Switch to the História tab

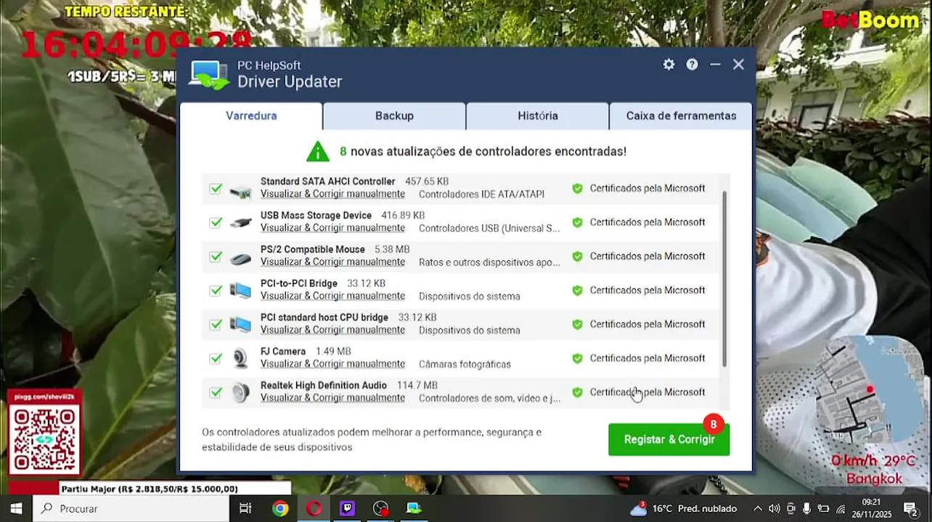pyautogui.click(x=538, y=116)
